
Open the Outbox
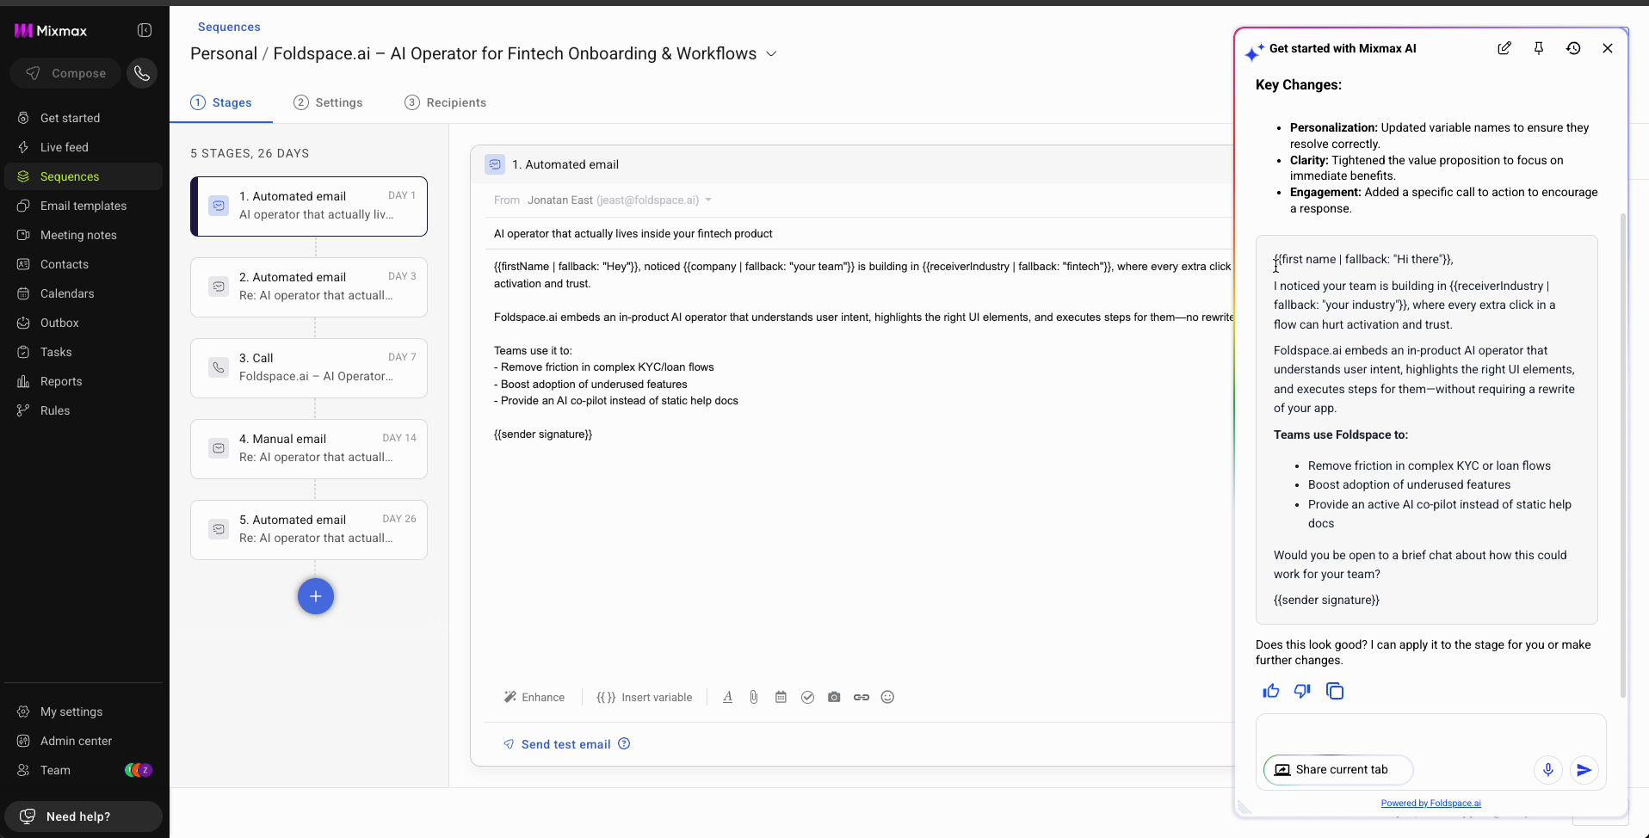[x=83, y=323]
